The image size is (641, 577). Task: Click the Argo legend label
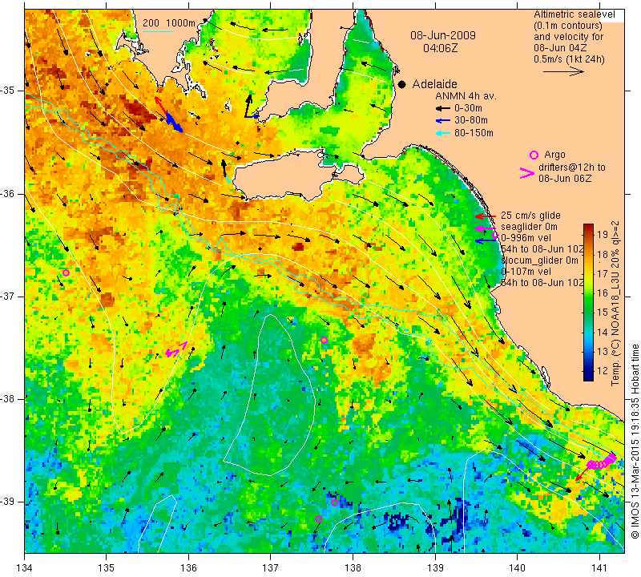pos(554,155)
